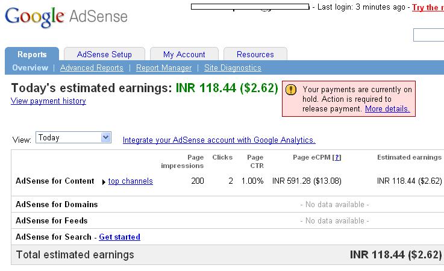Open the View period dropdown

pos(105,137)
